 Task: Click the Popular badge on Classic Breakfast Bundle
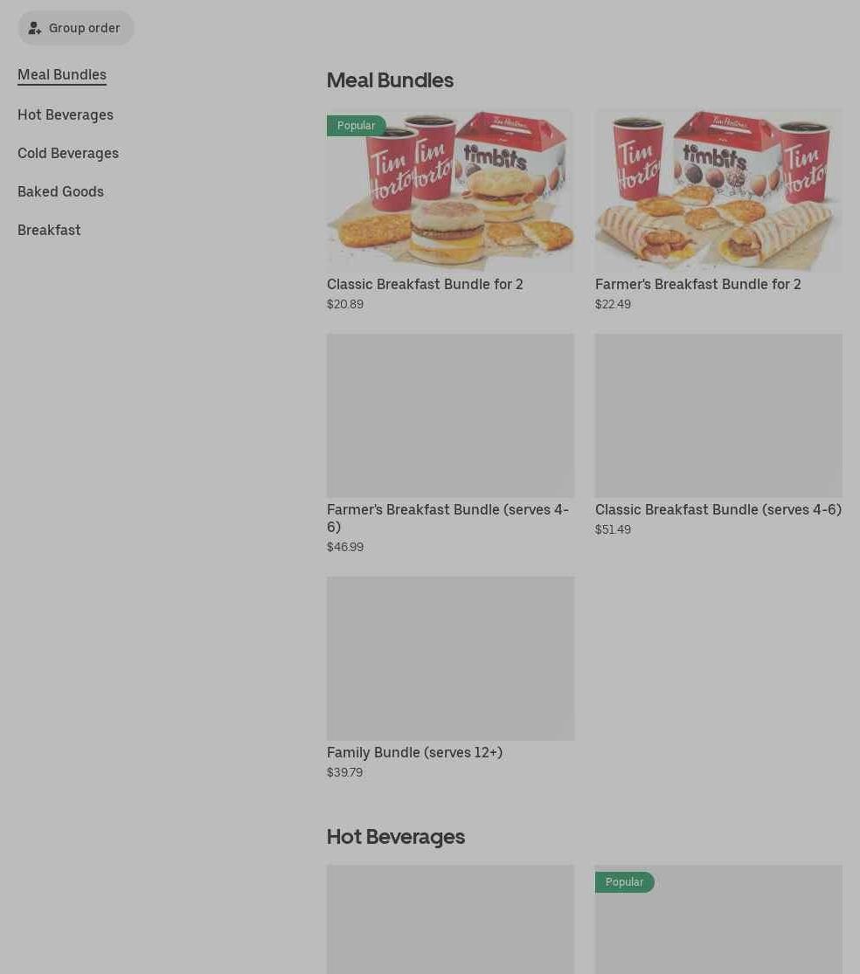(356, 126)
